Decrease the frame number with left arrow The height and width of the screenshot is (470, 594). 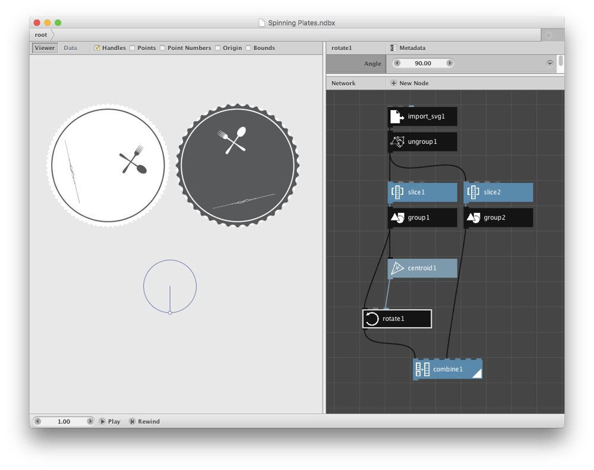click(37, 421)
